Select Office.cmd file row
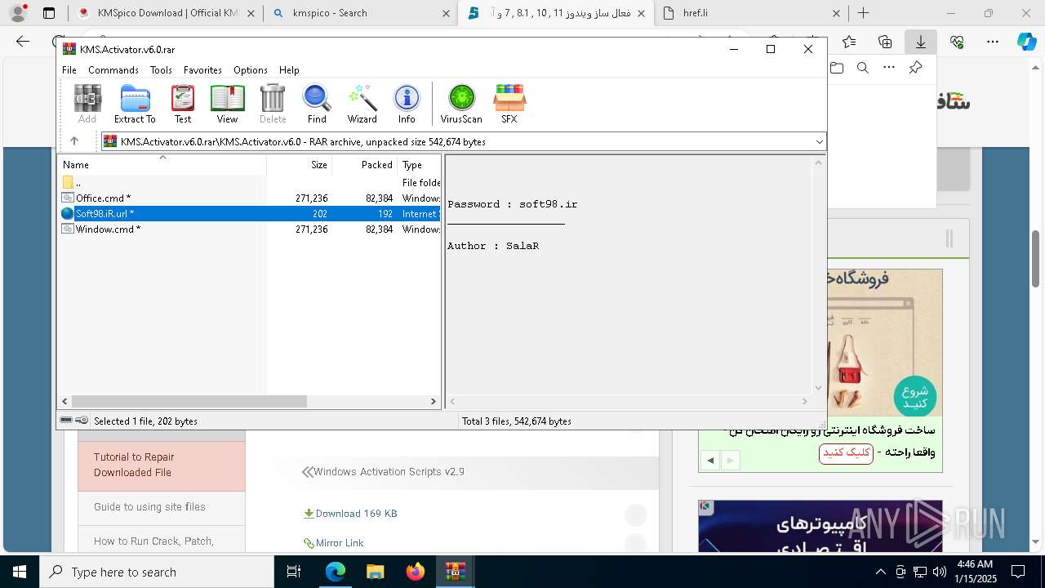 tap(250, 198)
